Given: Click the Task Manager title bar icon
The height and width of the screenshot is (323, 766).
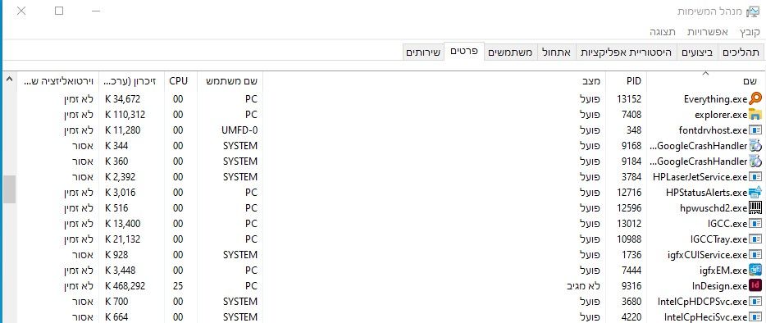Looking at the screenshot, I should [x=754, y=11].
